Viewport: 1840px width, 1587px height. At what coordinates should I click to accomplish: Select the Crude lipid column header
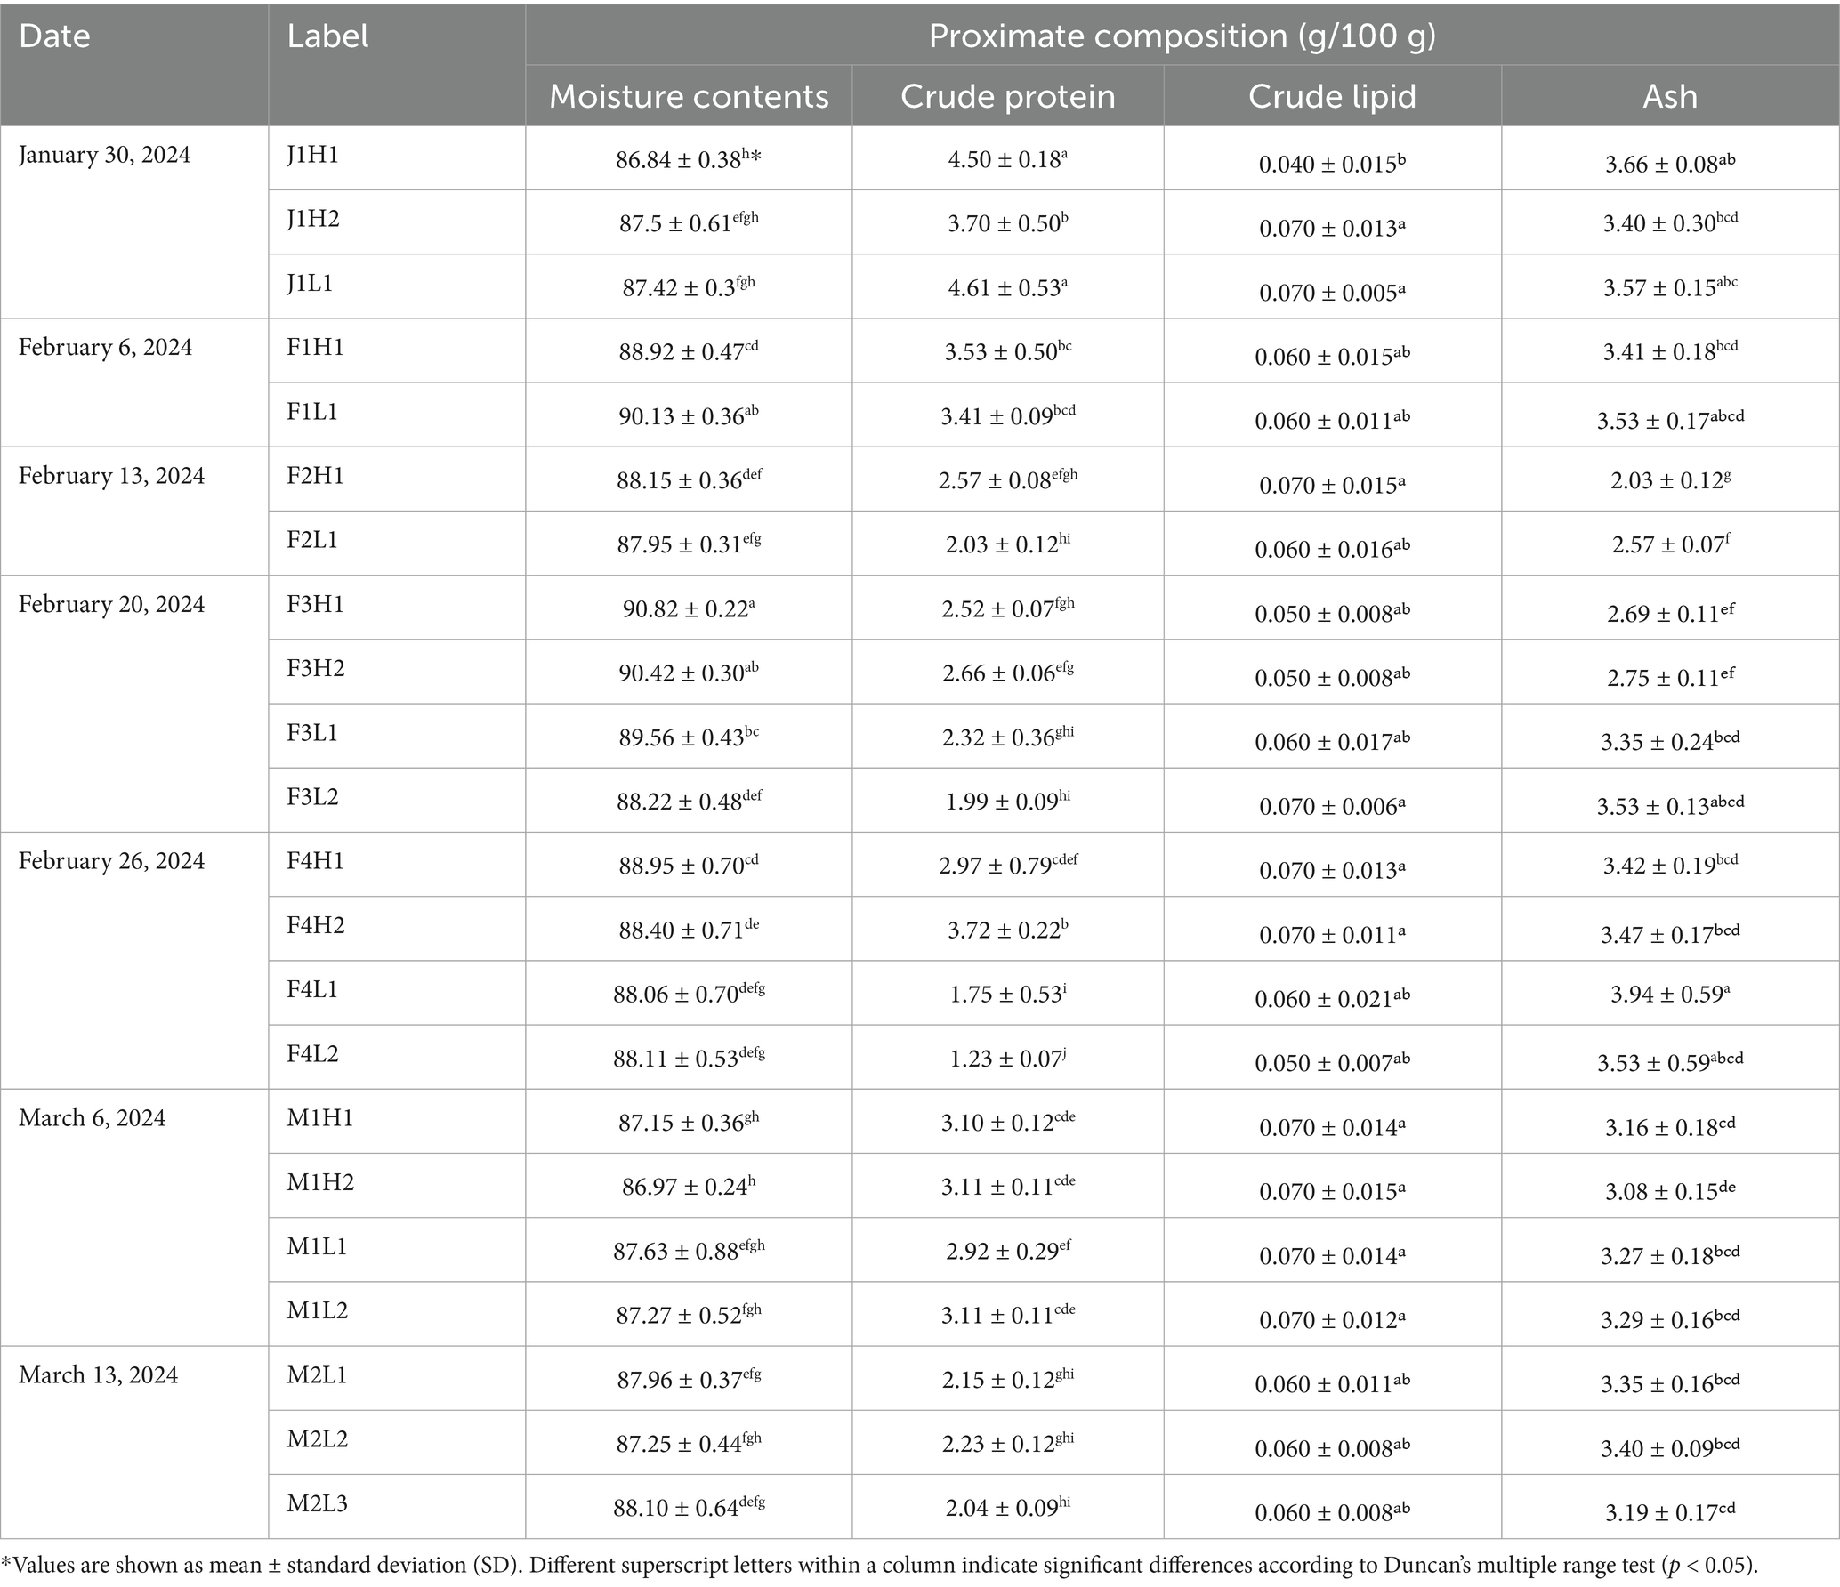point(1332,96)
